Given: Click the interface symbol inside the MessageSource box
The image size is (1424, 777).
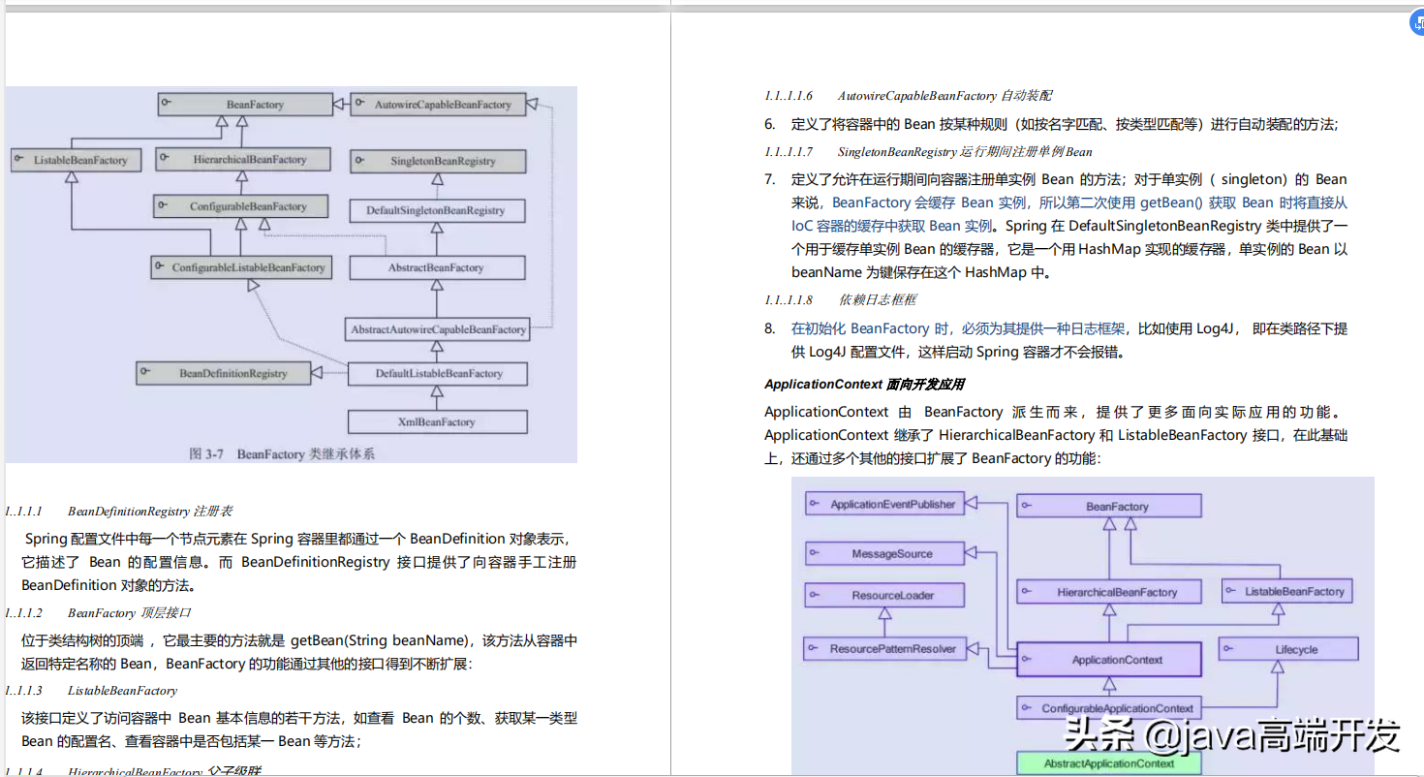Looking at the screenshot, I should 817,553.
